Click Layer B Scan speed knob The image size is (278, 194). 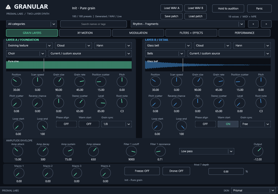pos(177,82)
